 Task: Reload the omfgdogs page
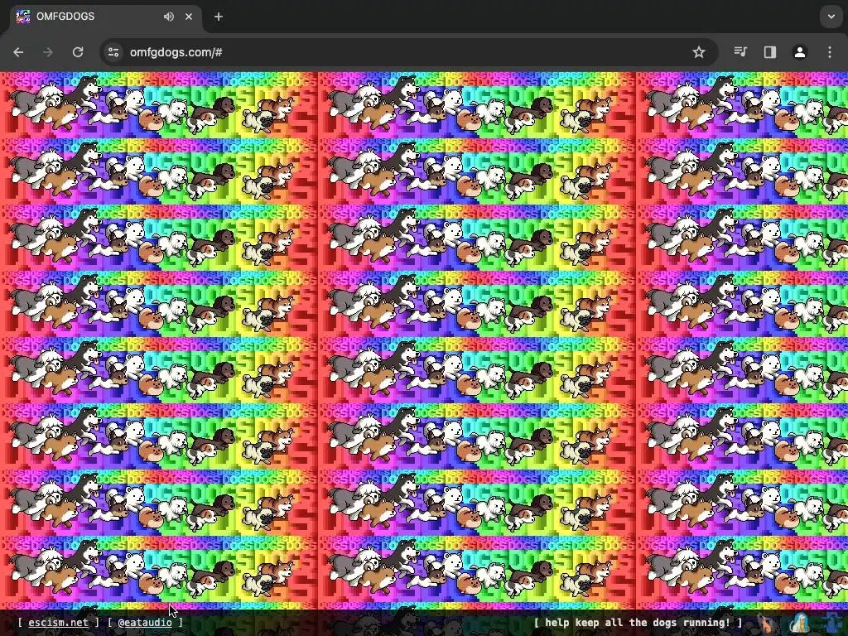(x=78, y=52)
